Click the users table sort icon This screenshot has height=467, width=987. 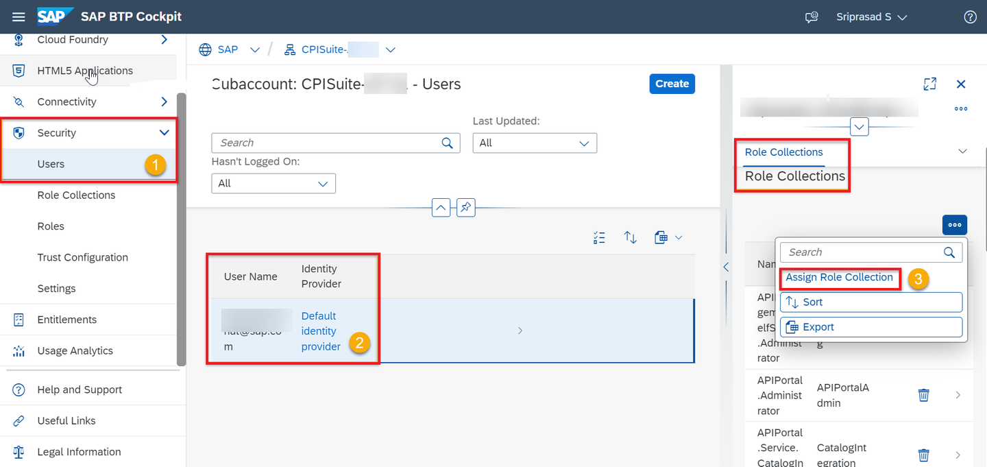630,237
